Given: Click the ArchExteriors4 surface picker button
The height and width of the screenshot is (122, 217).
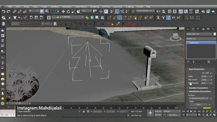Looking at the screenshot, I should (199, 98).
